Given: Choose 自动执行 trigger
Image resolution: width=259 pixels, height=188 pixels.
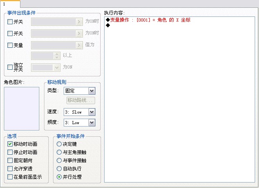Looking at the screenshot, I should click(59, 168).
